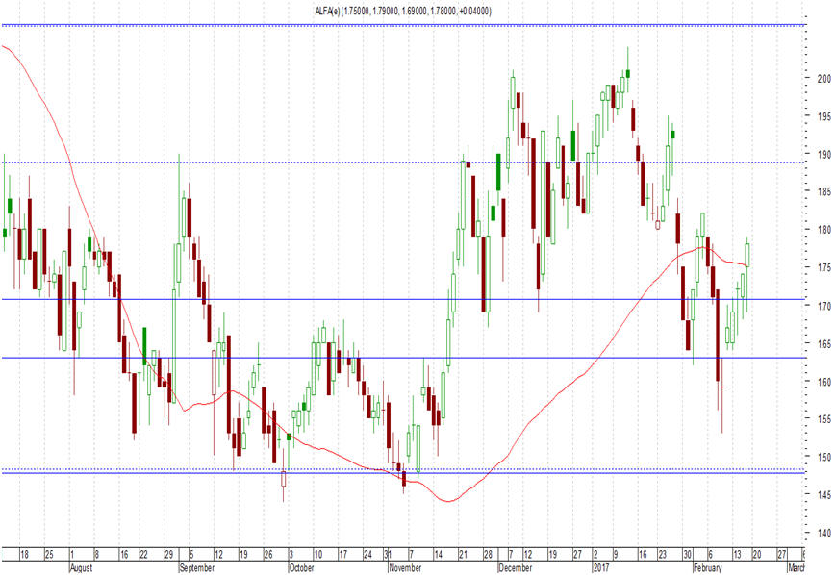Select the 2.00 price axis label
The width and height of the screenshot is (835, 575).
(823, 78)
